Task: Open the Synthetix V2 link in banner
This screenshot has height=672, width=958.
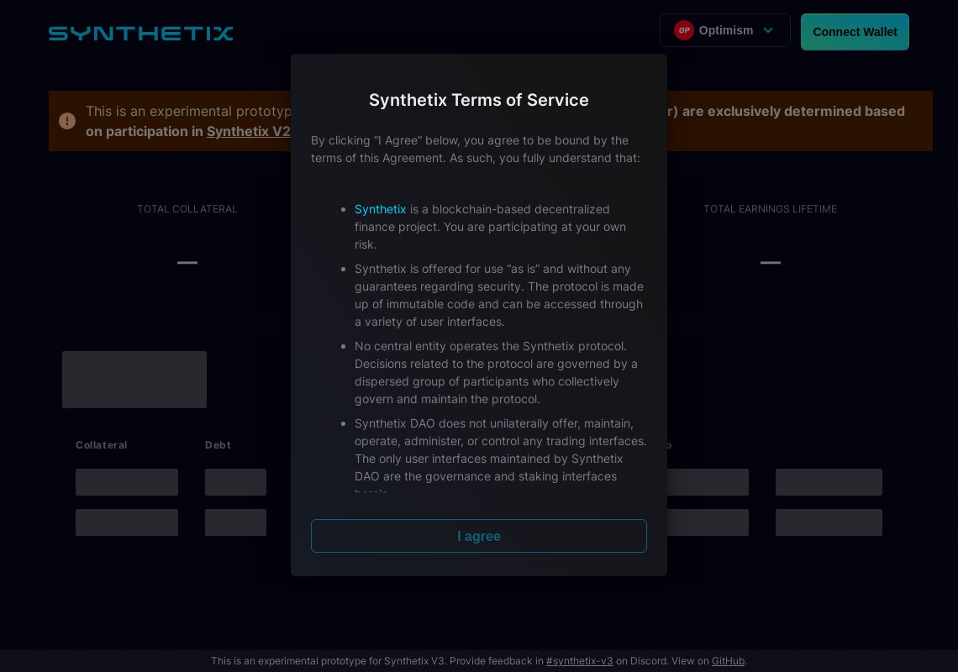Action: coord(249,131)
